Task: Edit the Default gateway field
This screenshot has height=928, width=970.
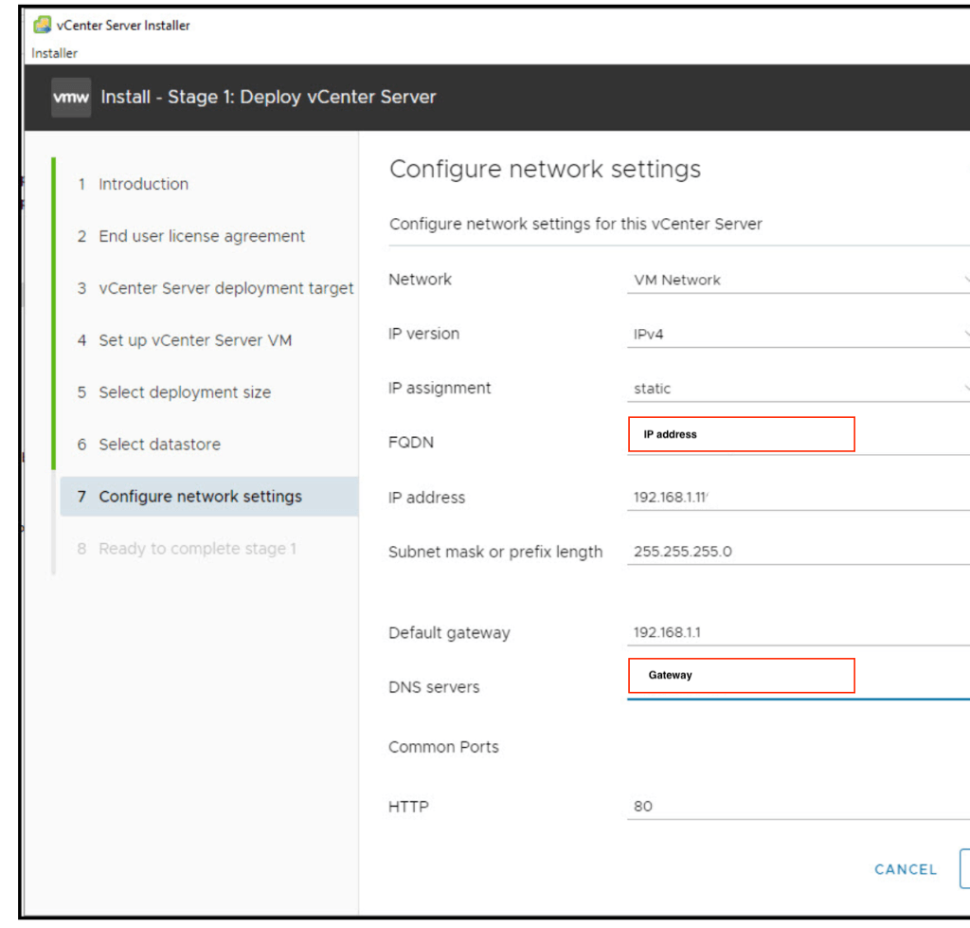Action: click(798, 633)
